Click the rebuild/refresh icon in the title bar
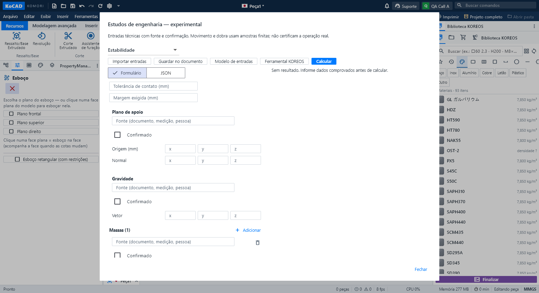 [100, 6]
